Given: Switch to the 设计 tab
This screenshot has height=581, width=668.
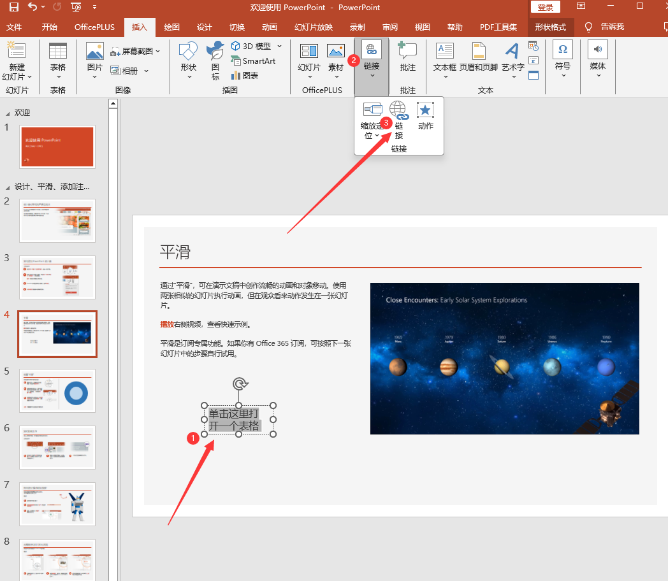Looking at the screenshot, I should (205, 27).
